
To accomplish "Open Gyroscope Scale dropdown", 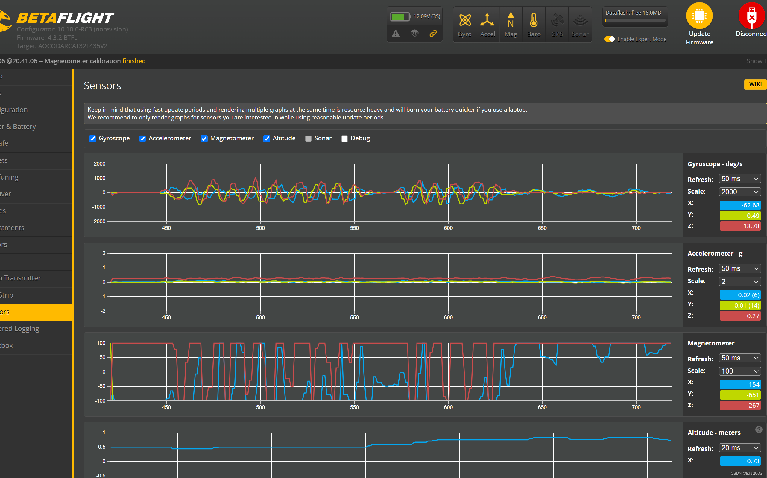I will (x=739, y=192).
